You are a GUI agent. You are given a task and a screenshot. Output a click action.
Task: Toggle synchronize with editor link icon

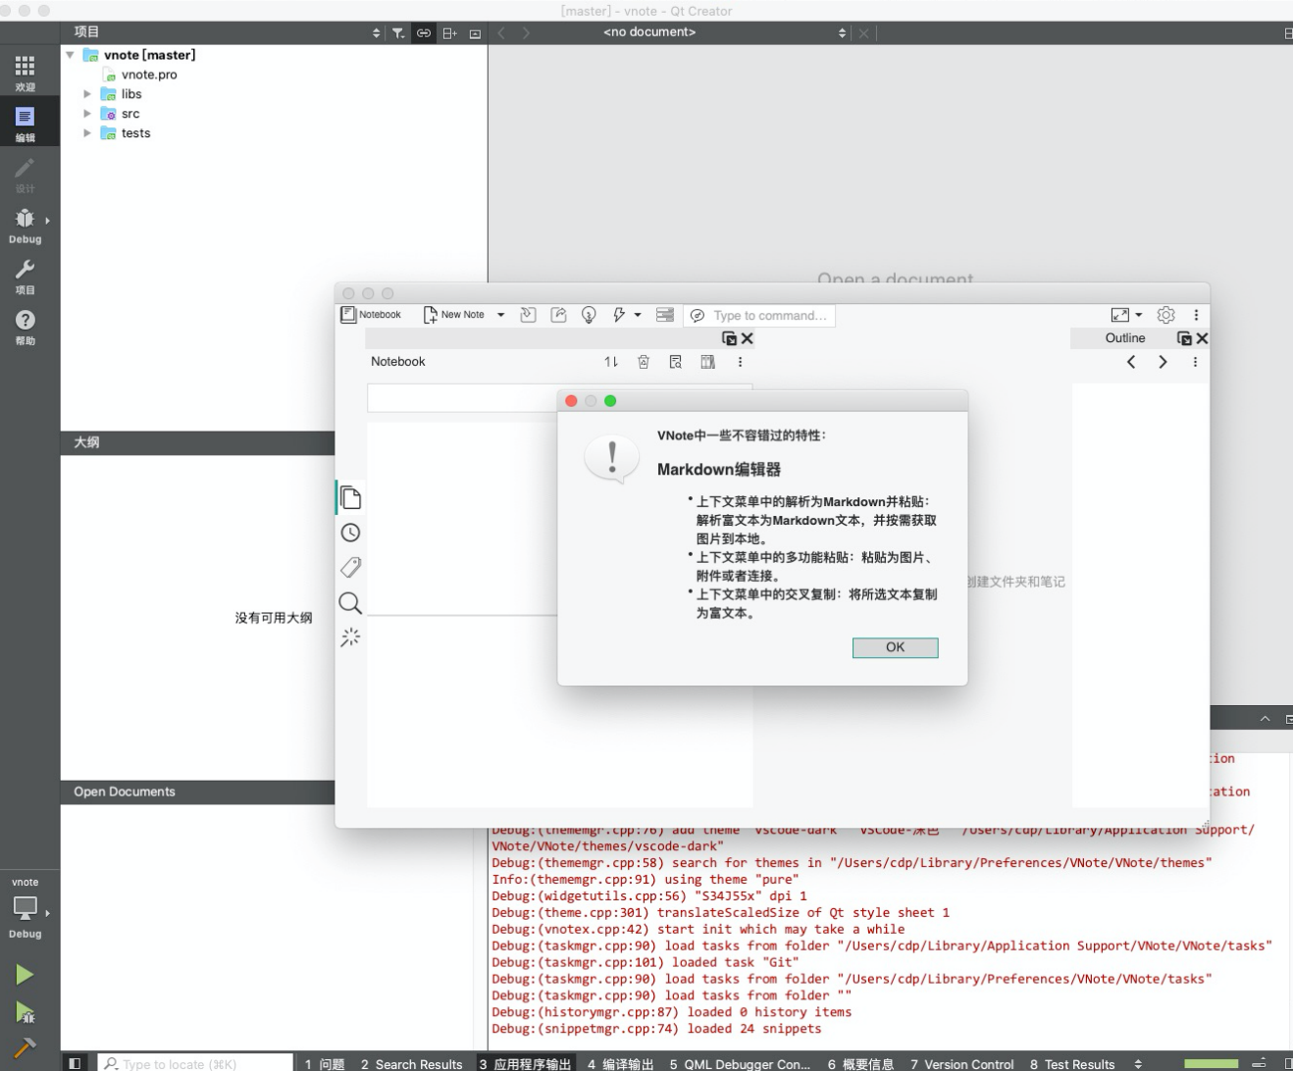424,32
